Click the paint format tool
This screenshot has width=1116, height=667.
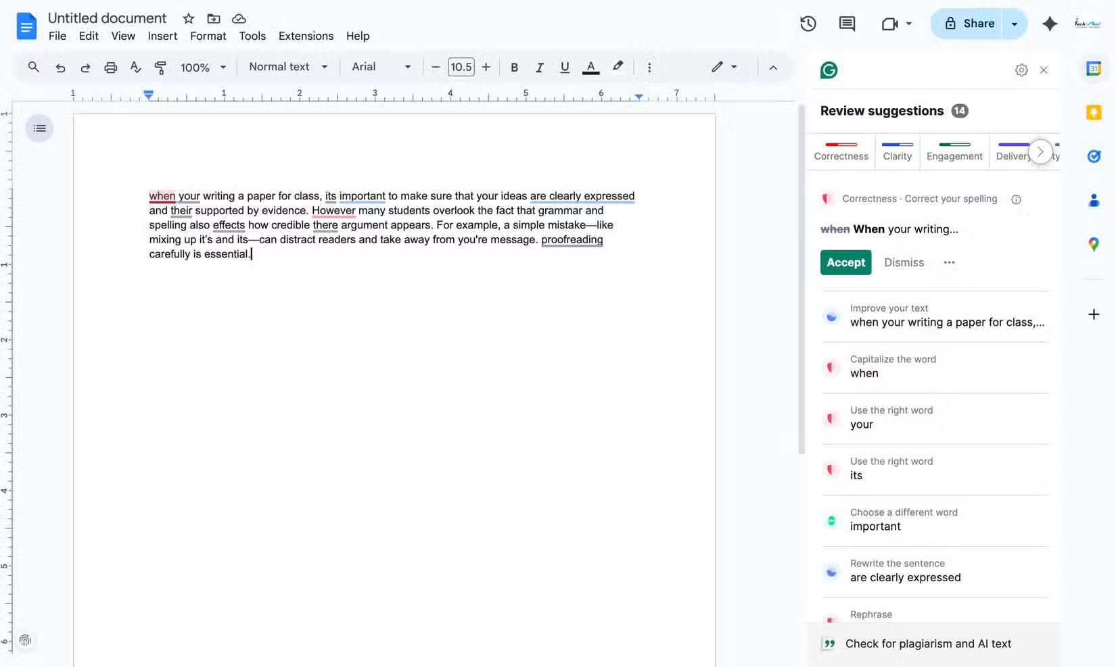click(x=160, y=67)
